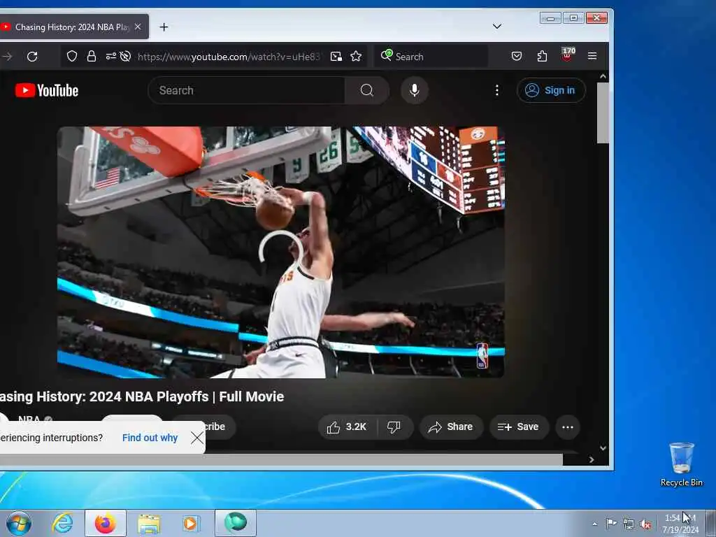Click the search engine magnifier icon
The image size is (716, 537).
pyautogui.click(x=386, y=55)
